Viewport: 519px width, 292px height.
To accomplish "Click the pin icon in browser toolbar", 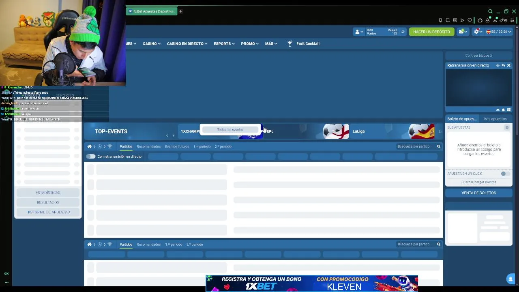I will (440, 20).
